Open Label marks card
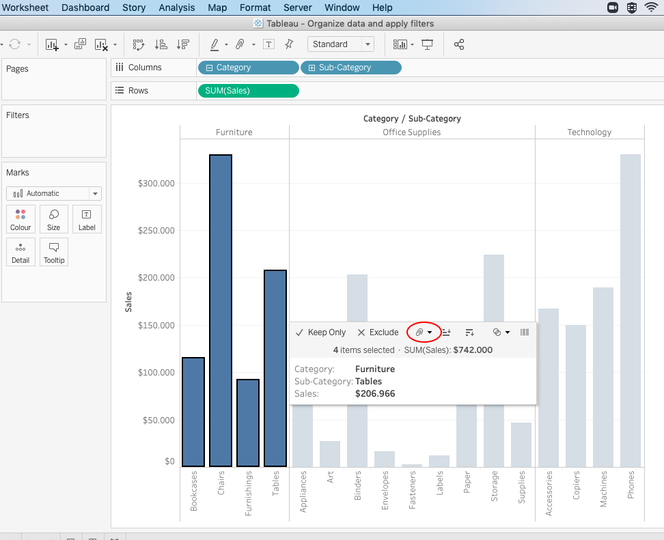Screen dimensions: 664x540 point(87,219)
